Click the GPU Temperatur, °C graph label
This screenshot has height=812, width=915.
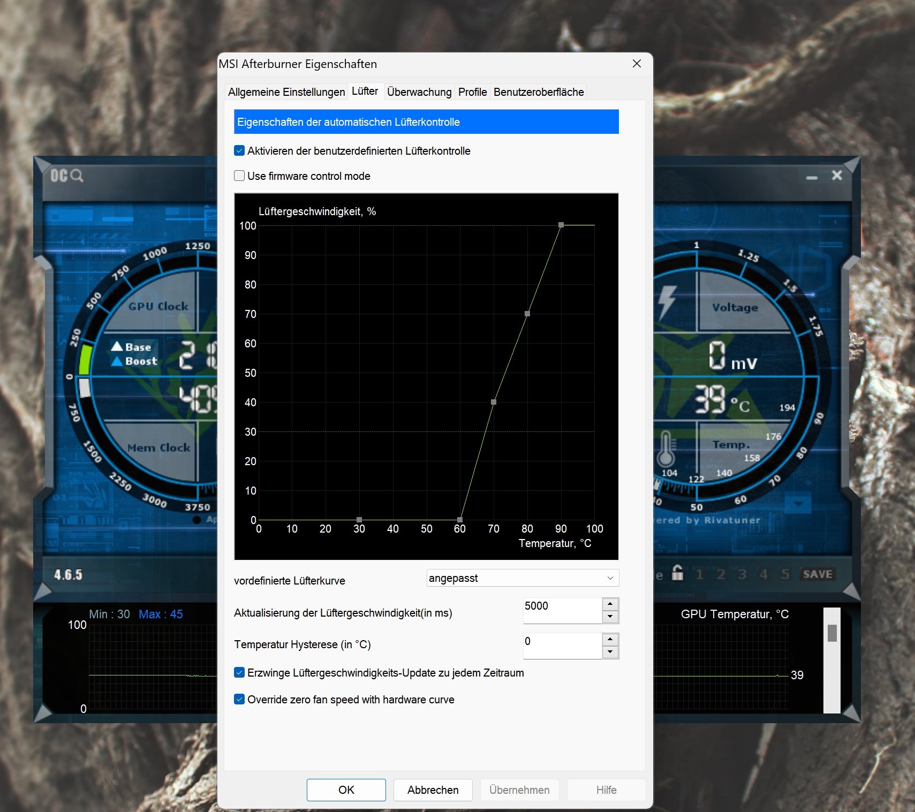[x=735, y=614]
